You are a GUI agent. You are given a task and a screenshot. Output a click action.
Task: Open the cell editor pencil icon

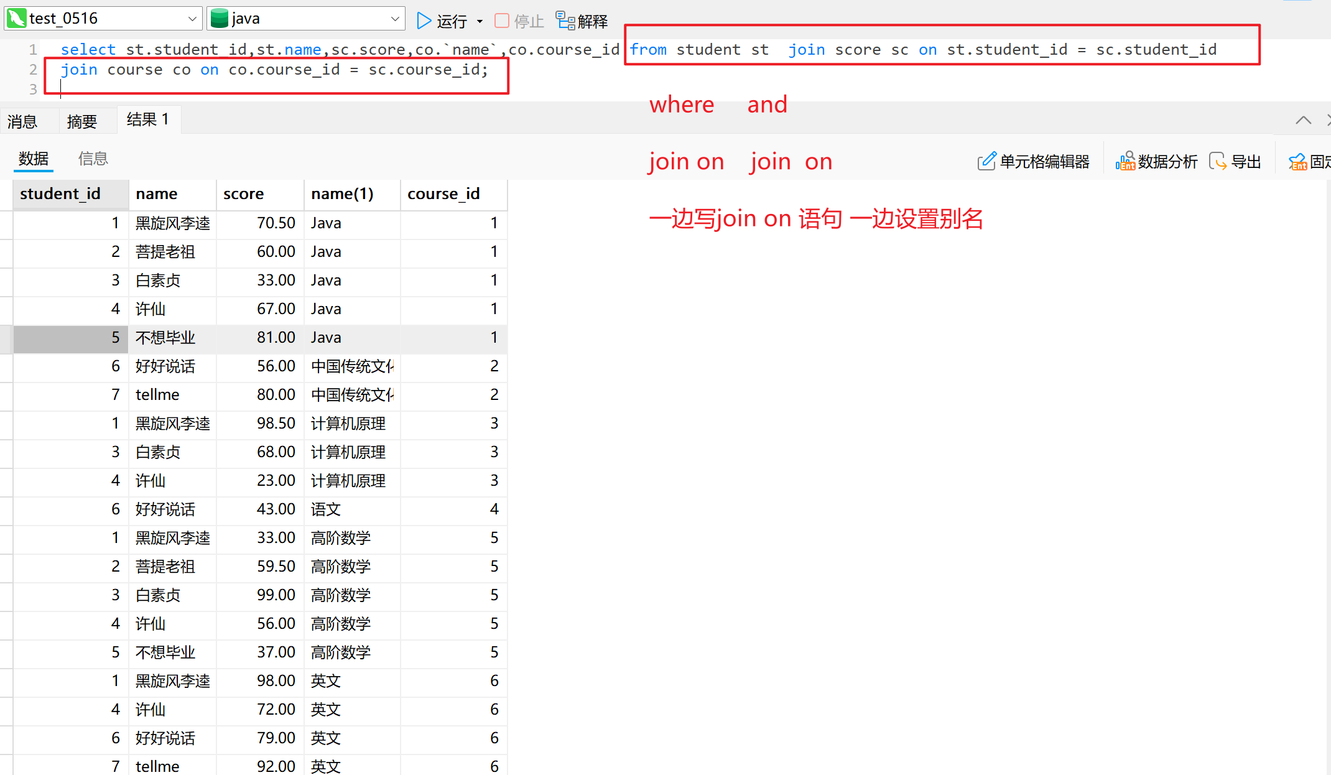(986, 161)
